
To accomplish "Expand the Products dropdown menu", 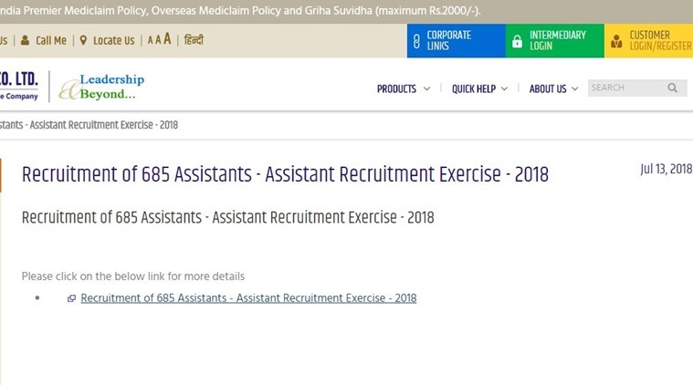I will [403, 88].
